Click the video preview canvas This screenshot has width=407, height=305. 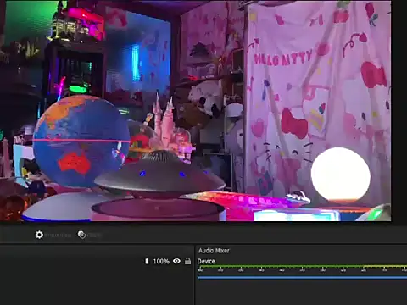pyautogui.click(x=196, y=111)
